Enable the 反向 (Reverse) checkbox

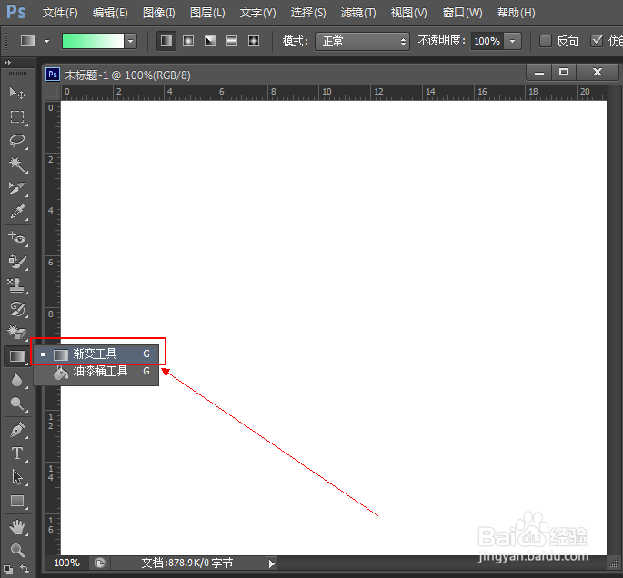point(546,41)
